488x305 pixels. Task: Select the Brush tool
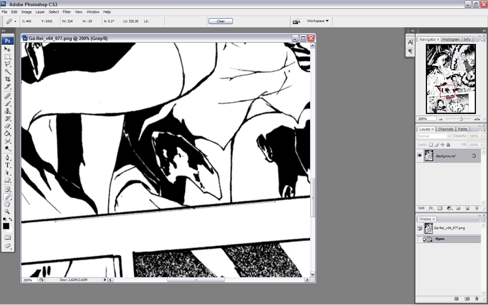coord(8,104)
